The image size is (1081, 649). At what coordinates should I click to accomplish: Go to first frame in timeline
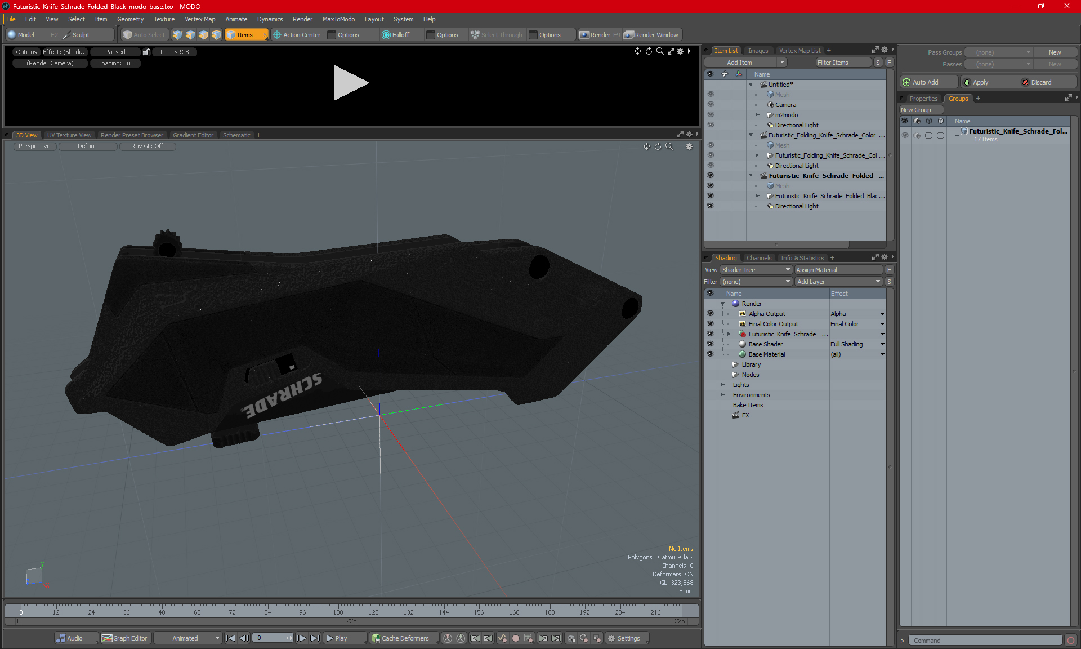click(230, 638)
